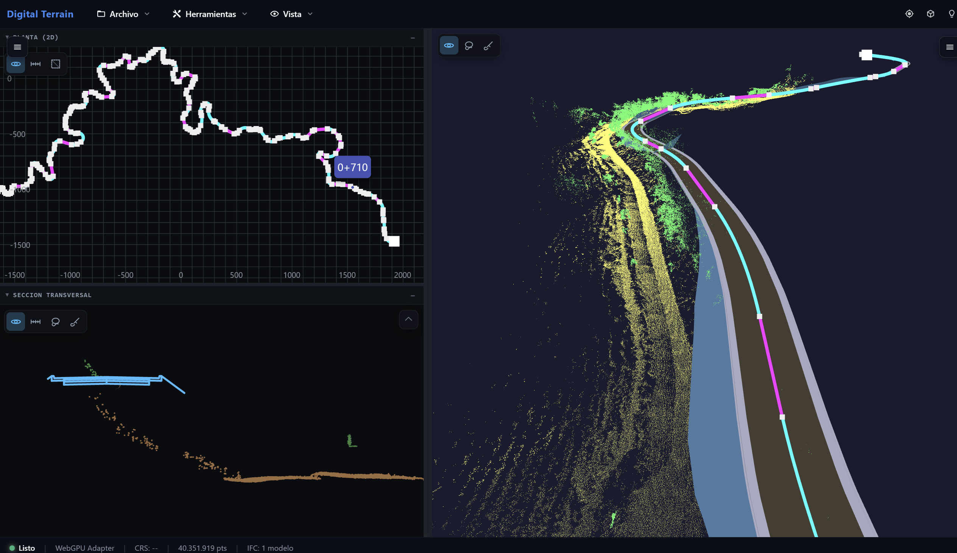This screenshot has height=553, width=957.
Task: Click the chevron-up button in section view
Action: pos(408,319)
